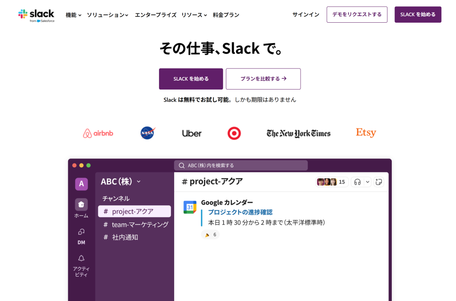Click プランを比較する button

pos(263,79)
